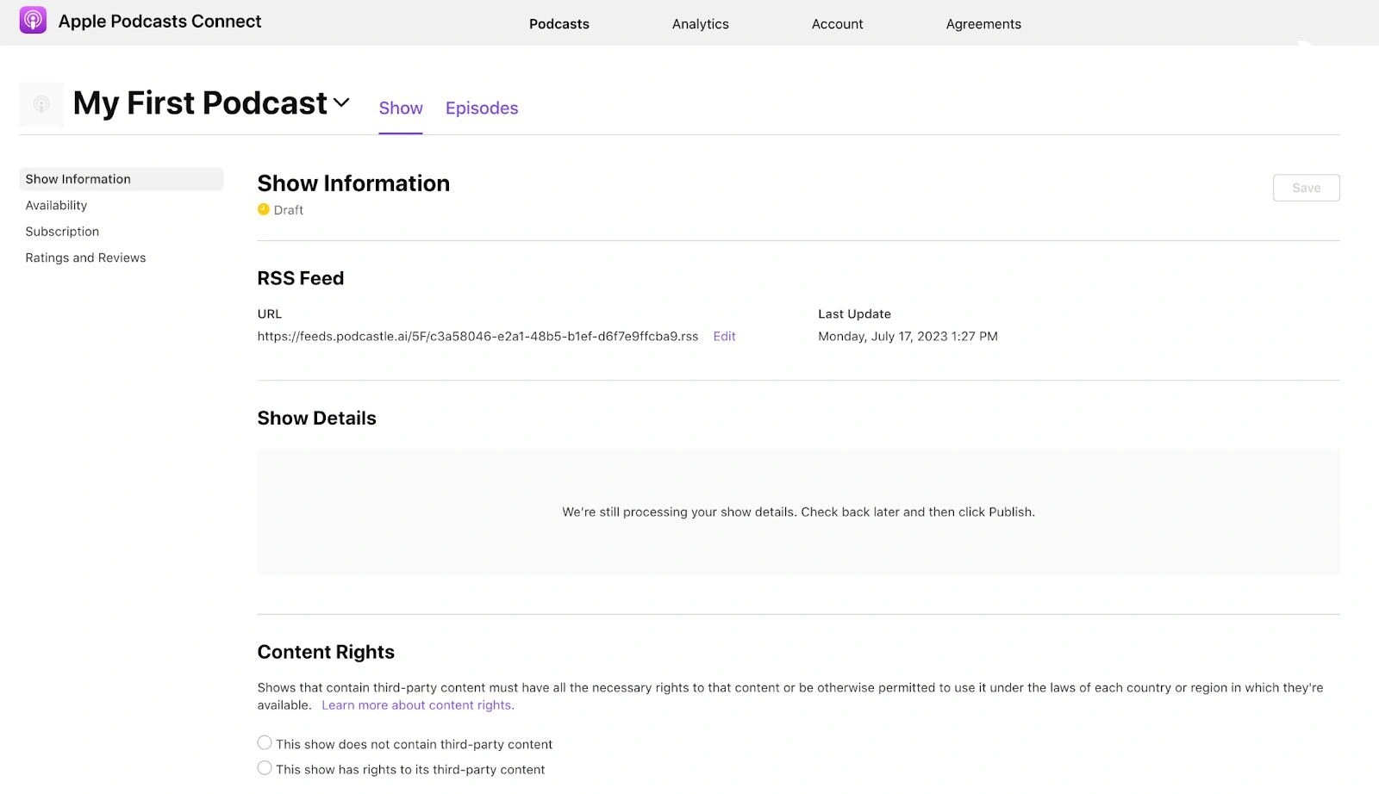Expand the My First Podcast dropdown chevron

click(341, 102)
